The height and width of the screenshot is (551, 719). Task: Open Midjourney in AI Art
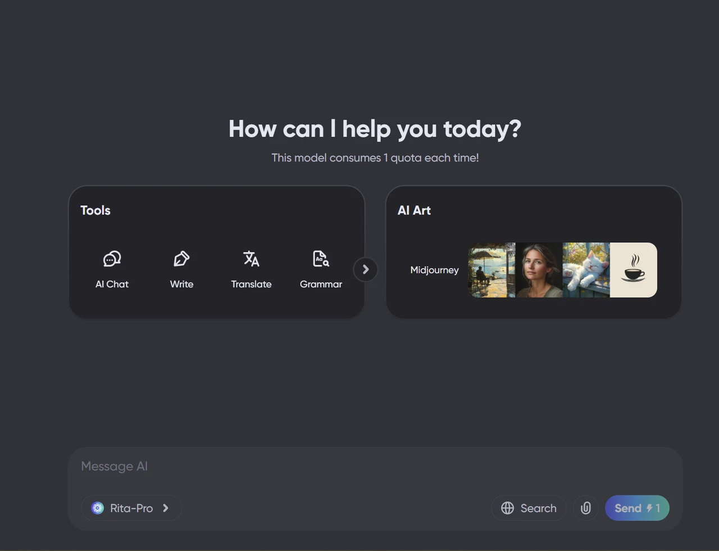point(434,270)
